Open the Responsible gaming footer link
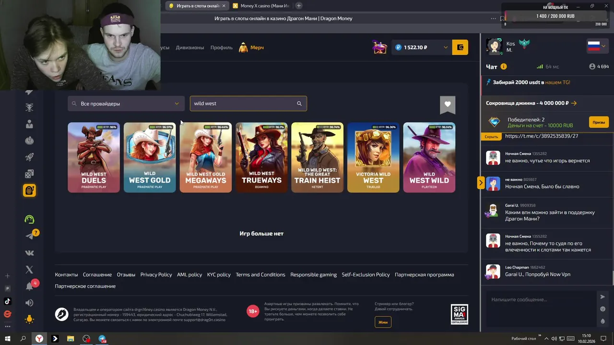This screenshot has height=345, width=614. [x=313, y=275]
